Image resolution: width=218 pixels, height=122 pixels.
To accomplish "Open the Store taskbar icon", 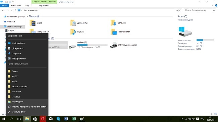I will tap(35, 119).
